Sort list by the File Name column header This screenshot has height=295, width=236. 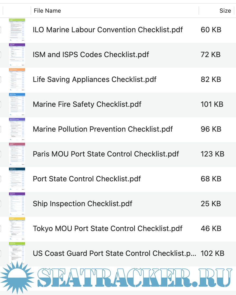(x=47, y=11)
